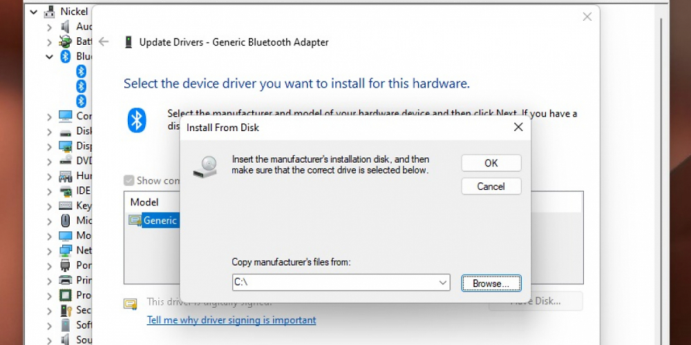Click the icon beside Generic model entry
Screen dimensions: 691x345
(135, 220)
